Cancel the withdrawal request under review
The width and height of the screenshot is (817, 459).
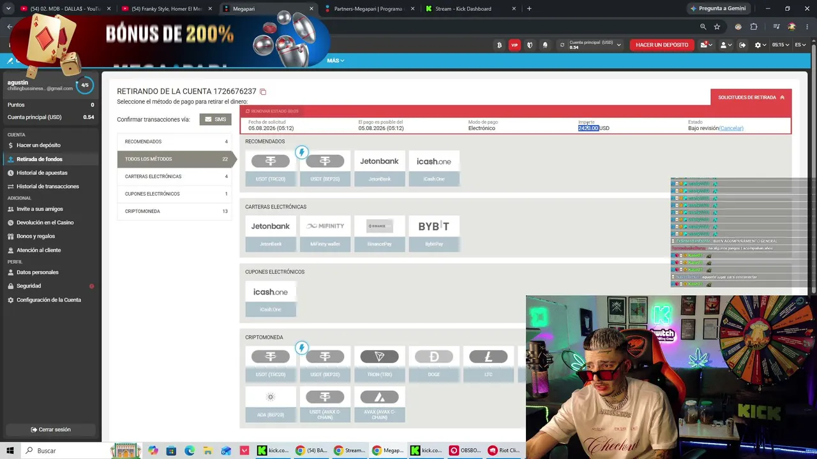pyautogui.click(x=731, y=128)
